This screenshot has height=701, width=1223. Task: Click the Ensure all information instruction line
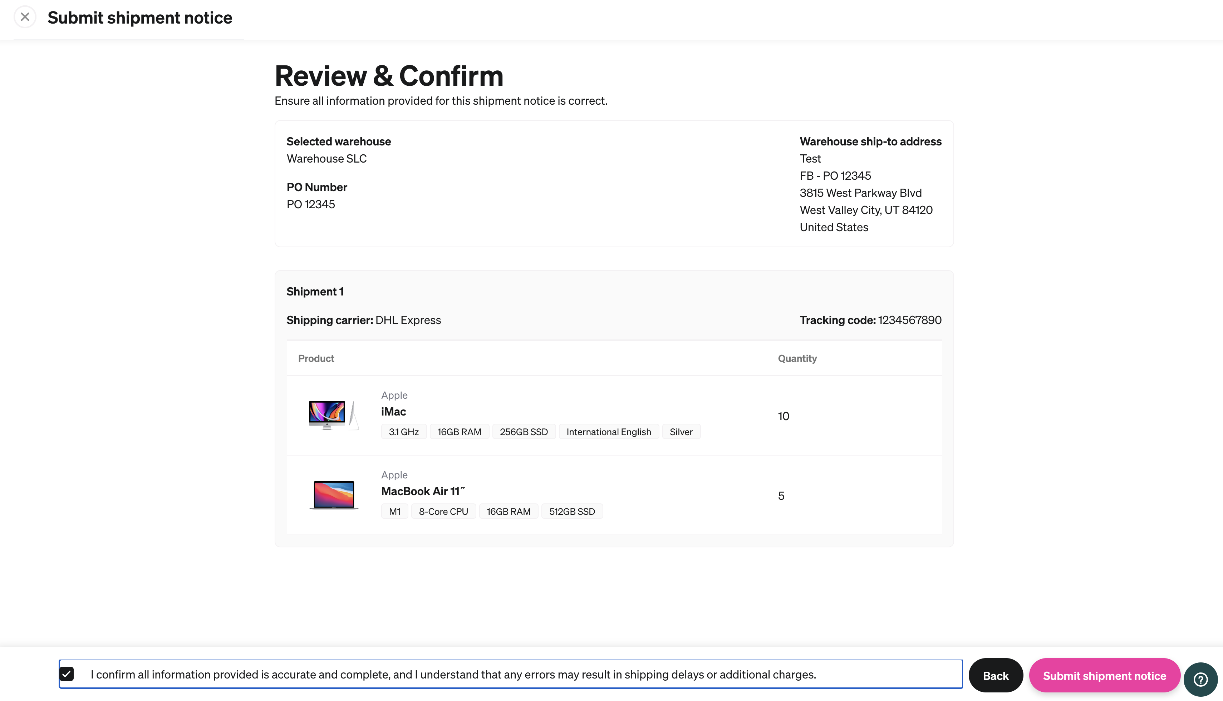point(441,101)
